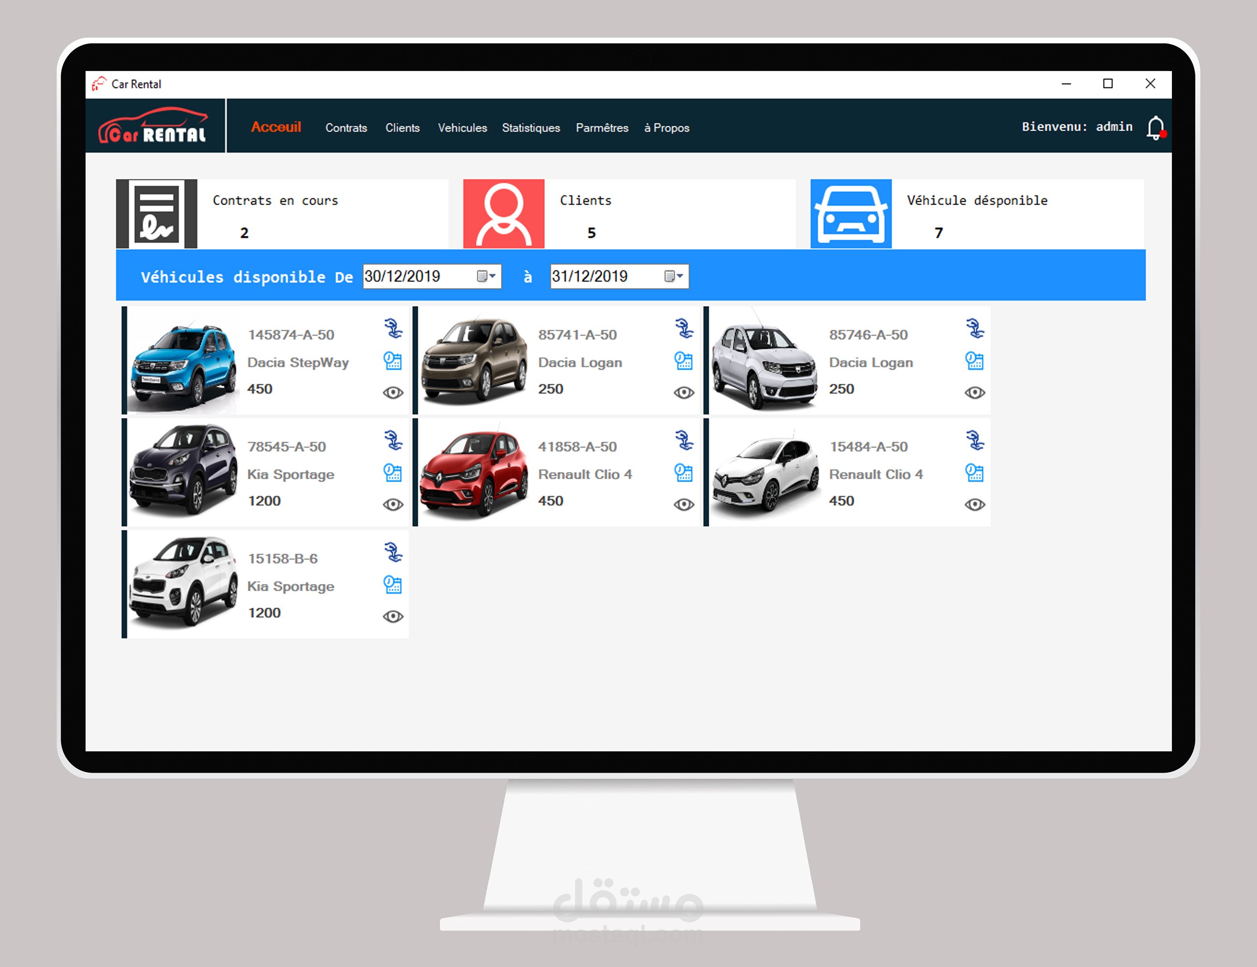Click the Contrats en cours summary card
1257x967 pixels.
(x=282, y=214)
